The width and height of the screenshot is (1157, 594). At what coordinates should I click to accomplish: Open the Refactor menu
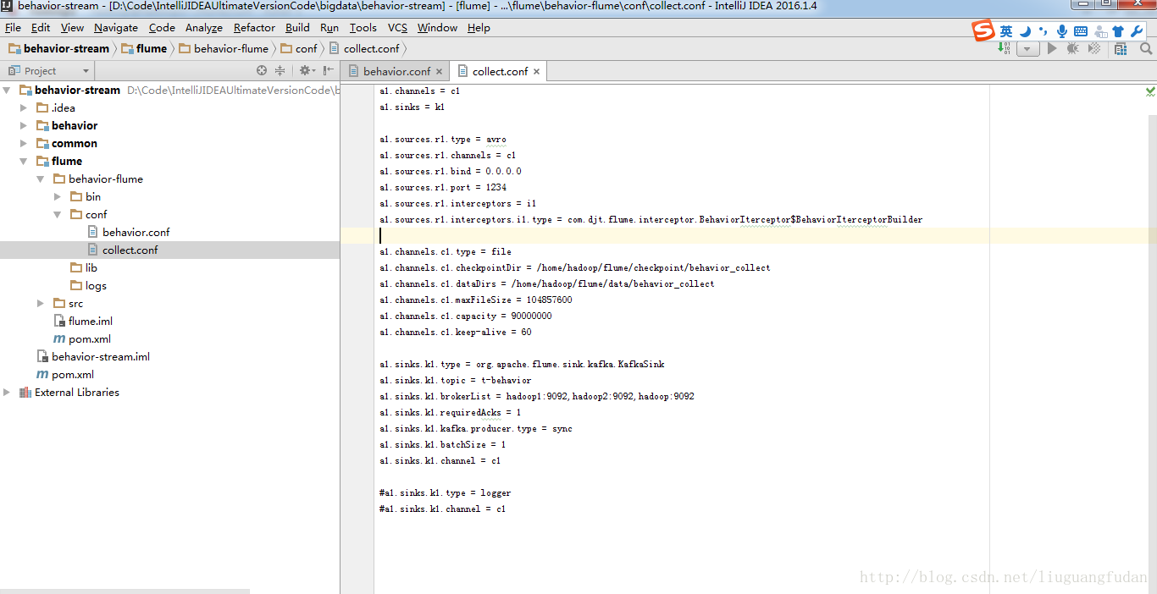254,27
